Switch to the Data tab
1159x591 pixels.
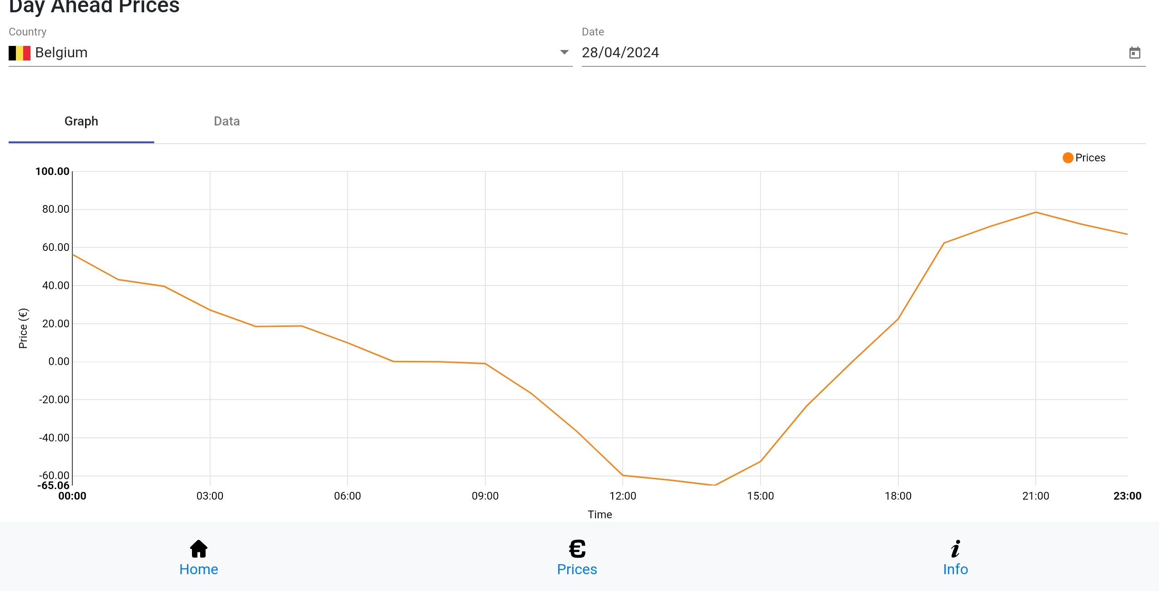tap(227, 121)
